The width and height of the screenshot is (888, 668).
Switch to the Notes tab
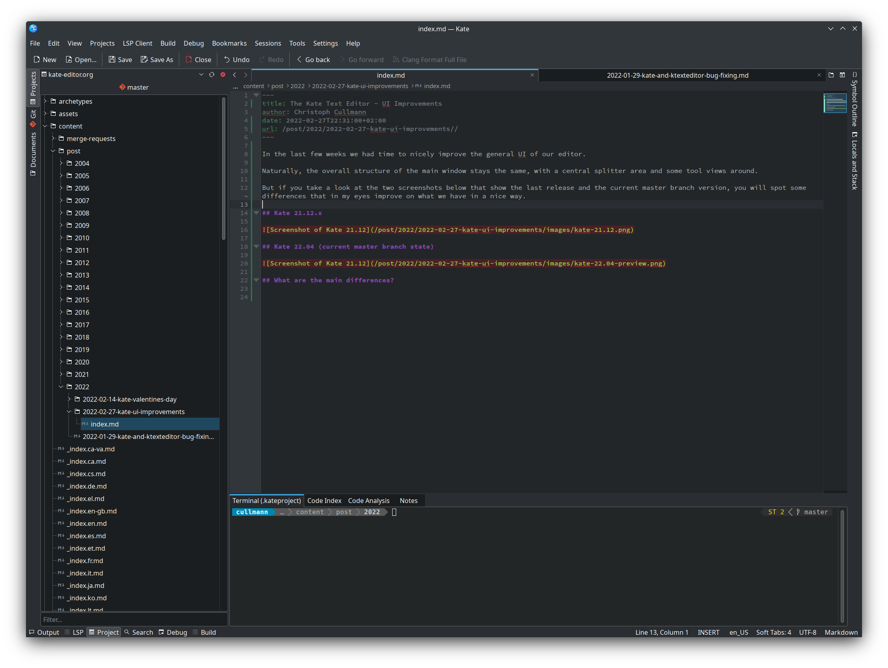click(408, 501)
